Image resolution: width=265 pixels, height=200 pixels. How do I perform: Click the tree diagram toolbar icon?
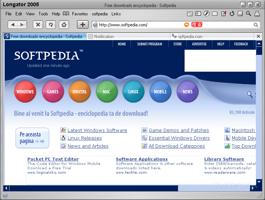pyautogui.click(x=190, y=14)
